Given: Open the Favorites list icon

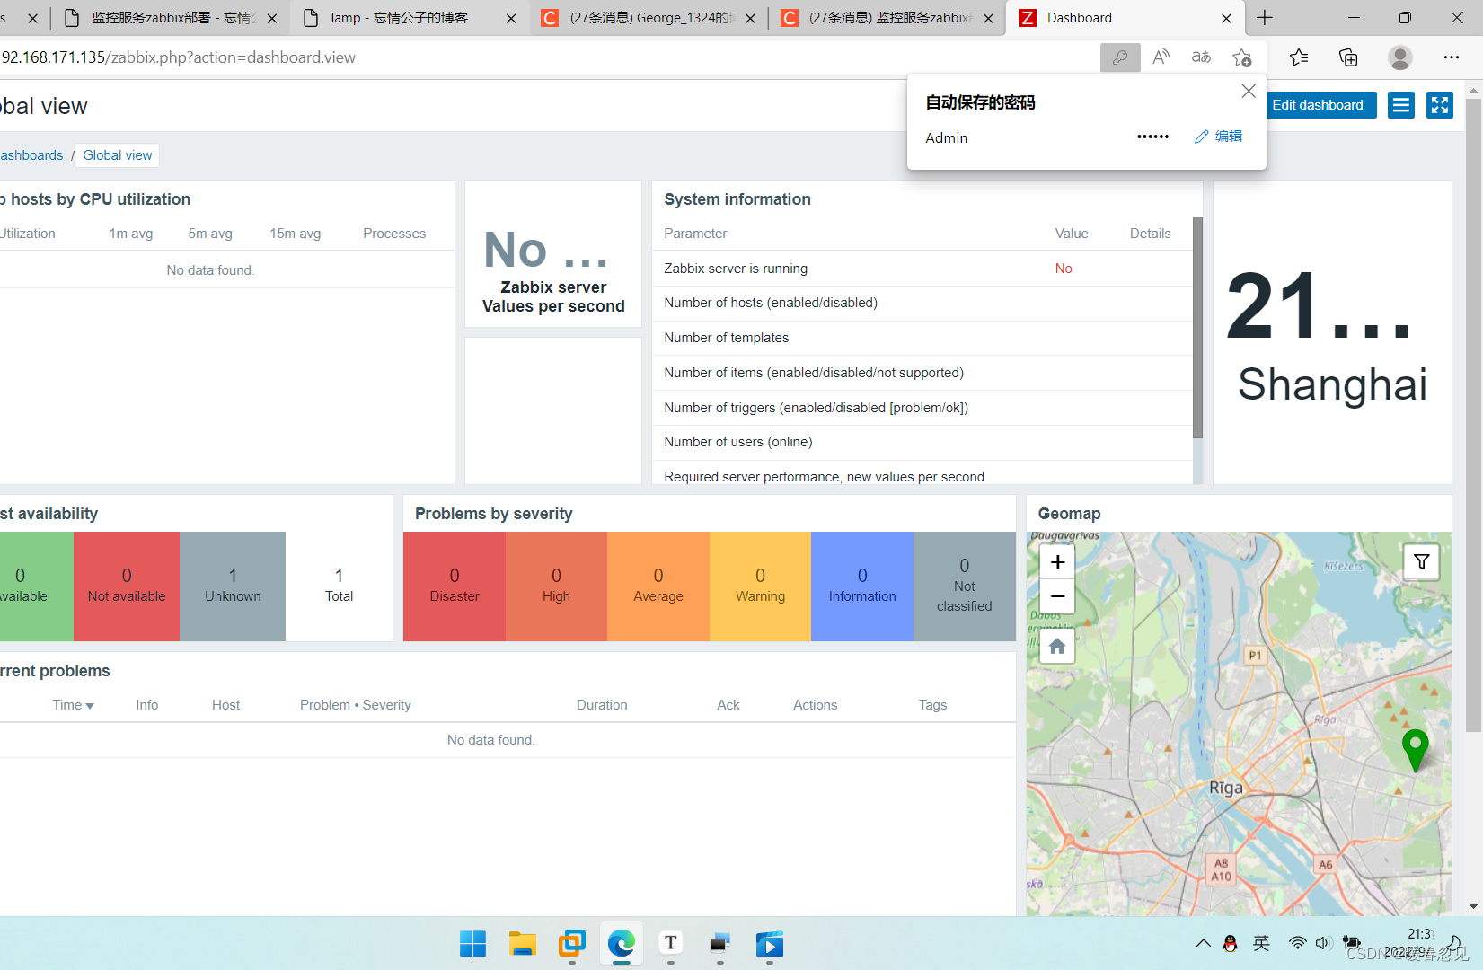Looking at the screenshot, I should 1299,57.
